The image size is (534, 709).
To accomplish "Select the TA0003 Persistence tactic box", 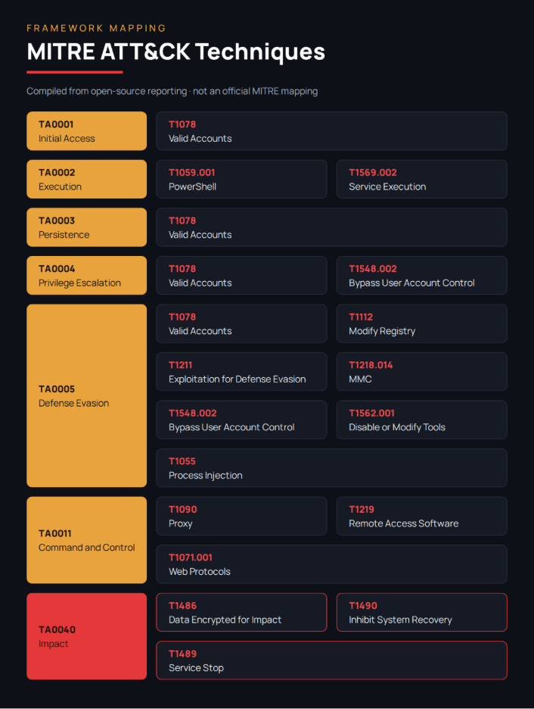I will point(87,227).
